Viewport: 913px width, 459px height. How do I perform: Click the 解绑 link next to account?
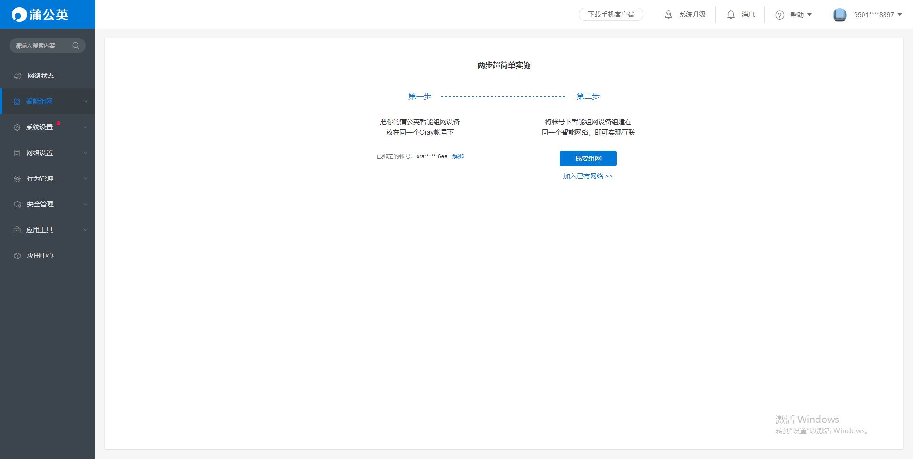pyautogui.click(x=457, y=156)
